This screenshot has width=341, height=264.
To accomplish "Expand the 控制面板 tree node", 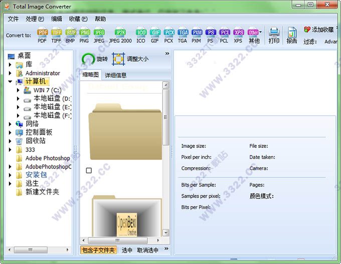I will [10, 132].
